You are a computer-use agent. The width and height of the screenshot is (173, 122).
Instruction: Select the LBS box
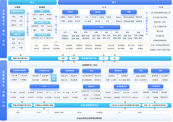[87, 17]
